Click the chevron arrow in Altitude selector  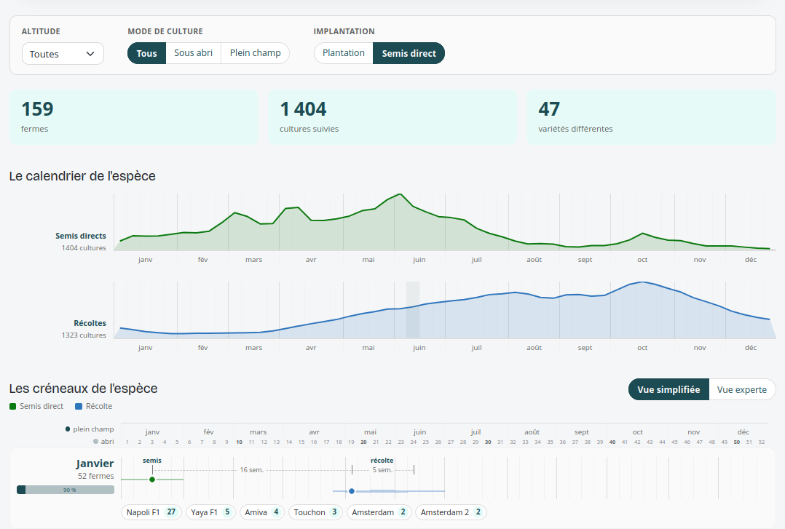coord(90,54)
